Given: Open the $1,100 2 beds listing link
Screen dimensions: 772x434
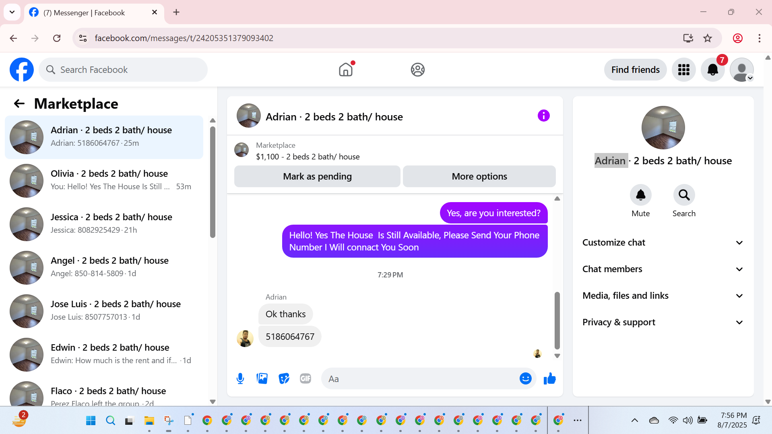Looking at the screenshot, I should tap(308, 157).
